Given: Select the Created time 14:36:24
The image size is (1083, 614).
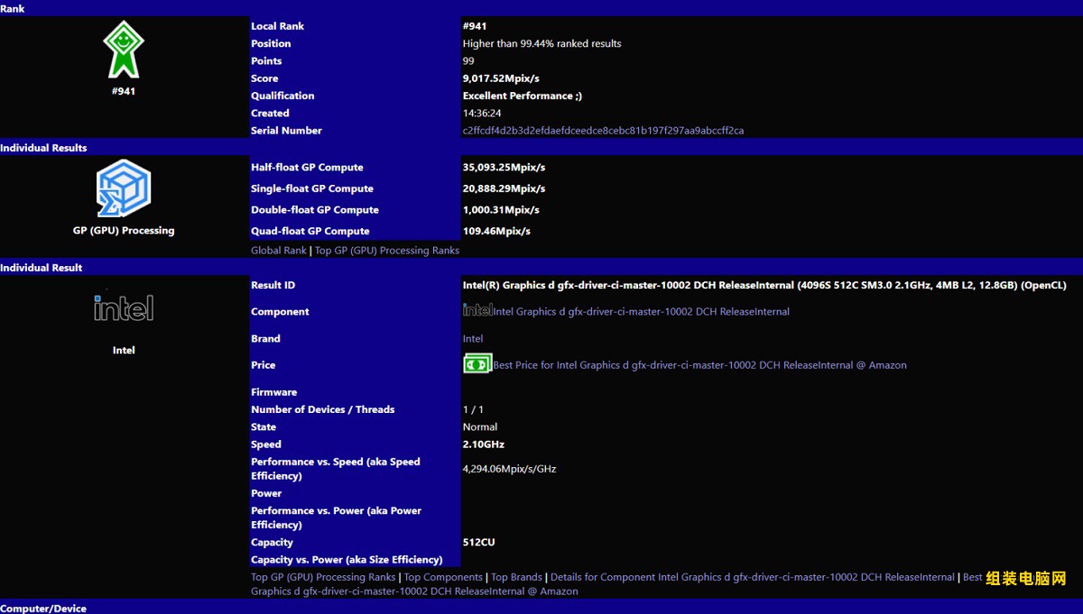Looking at the screenshot, I should click(482, 114).
